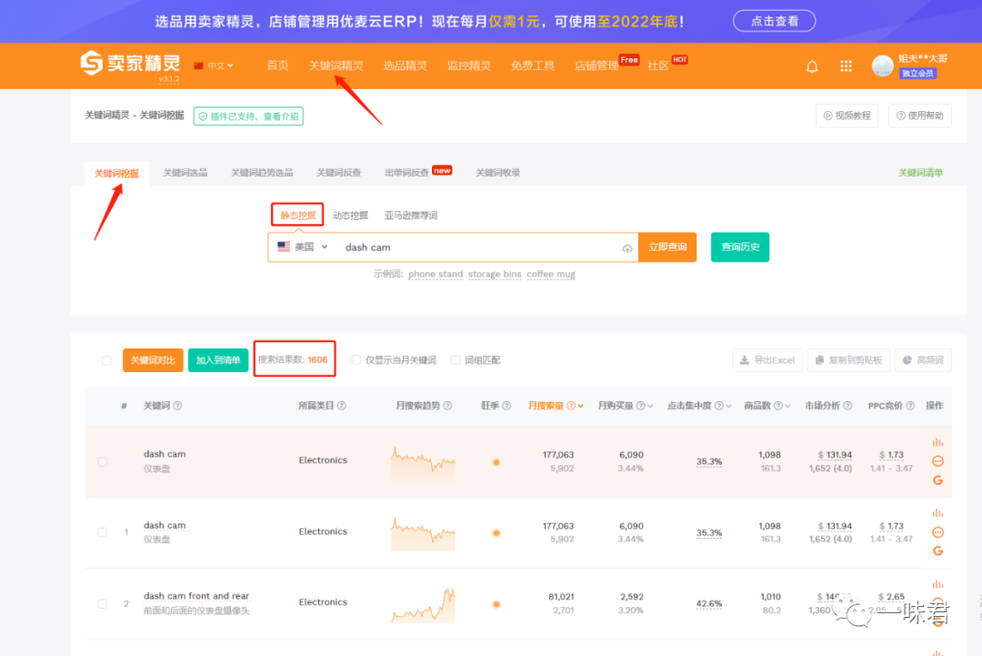The width and height of the screenshot is (982, 656).
Task: Open 选品精灵 in the navigation bar
Action: [406, 66]
